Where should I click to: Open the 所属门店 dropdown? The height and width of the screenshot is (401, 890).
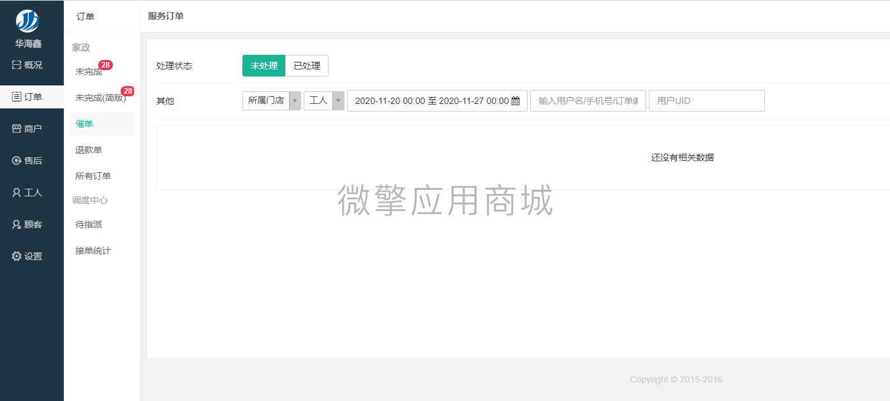click(272, 101)
